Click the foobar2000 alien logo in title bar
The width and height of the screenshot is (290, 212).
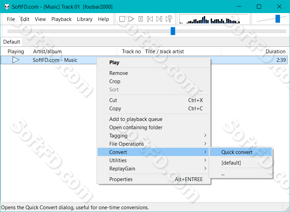click(7, 7)
